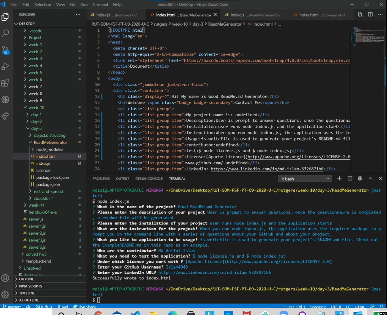Switch to index.js ReadMeGenerator tab

(x=252, y=15)
